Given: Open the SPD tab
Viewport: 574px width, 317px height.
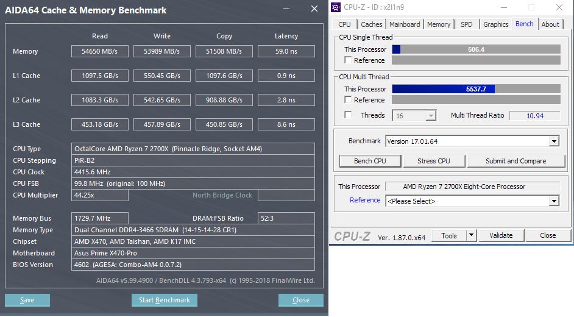Looking at the screenshot, I should [x=466, y=24].
